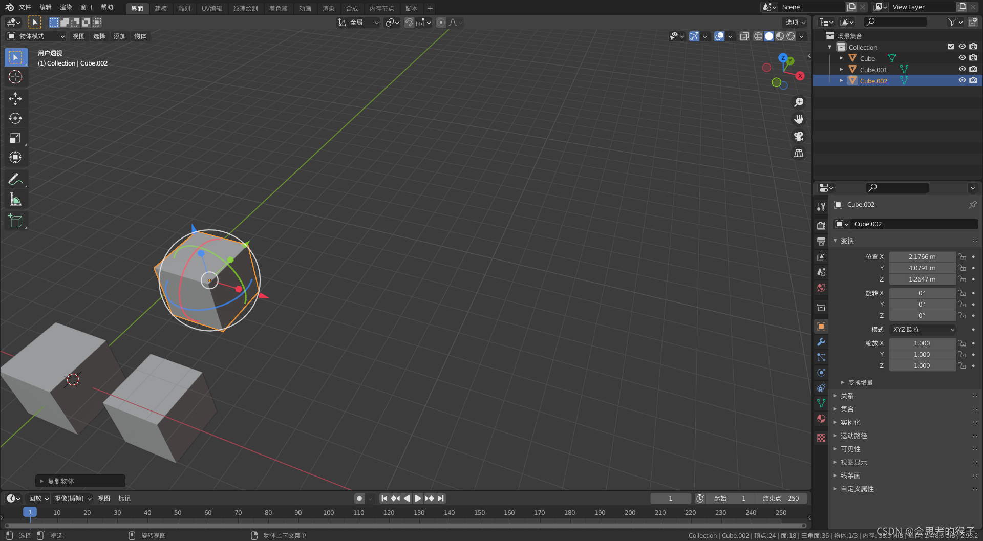Select the Transform tool
The height and width of the screenshot is (541, 983).
pos(16,157)
